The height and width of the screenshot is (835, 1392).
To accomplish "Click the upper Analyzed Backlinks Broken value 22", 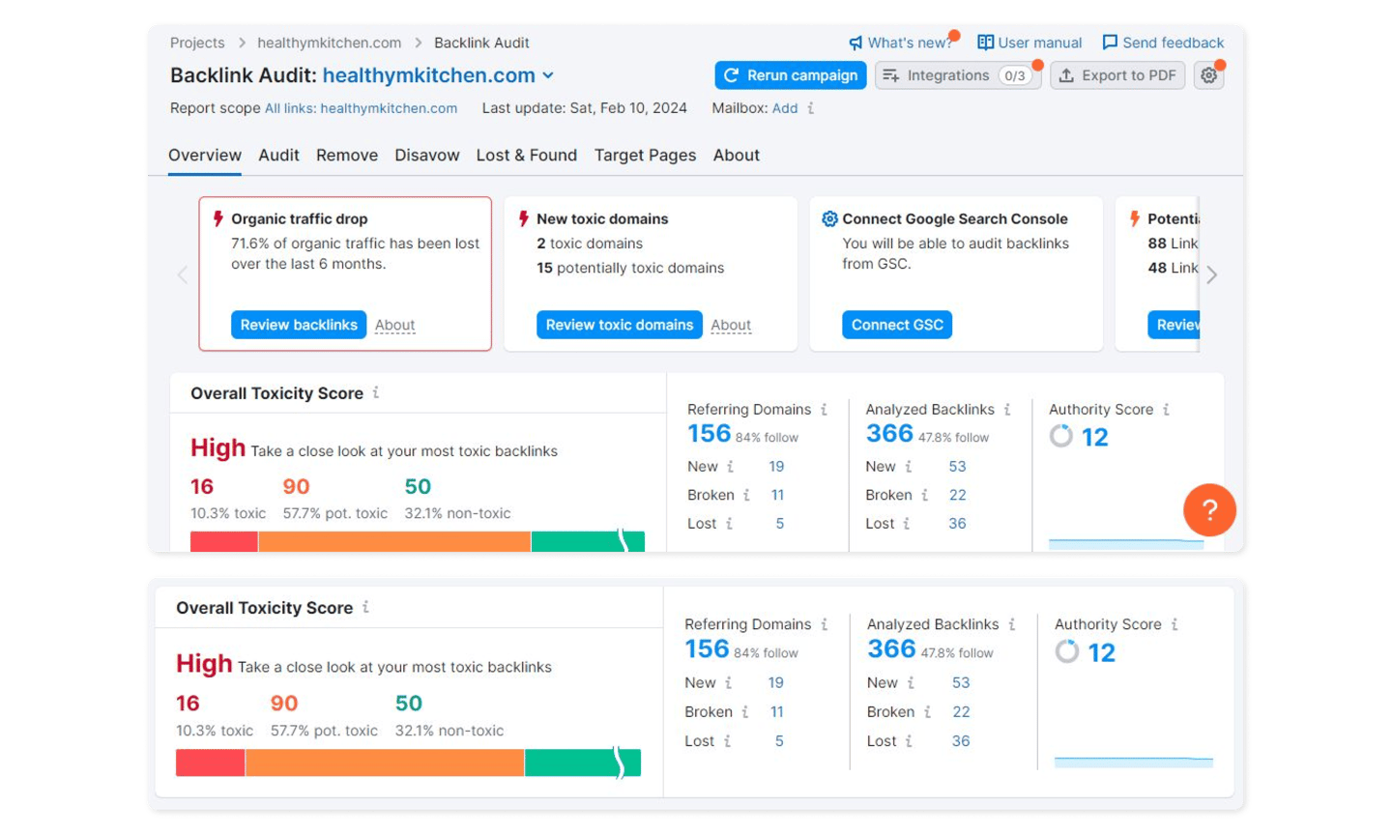I will [x=957, y=495].
